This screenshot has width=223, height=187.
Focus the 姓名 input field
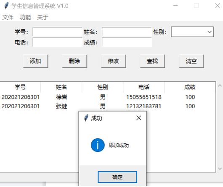click(x=127, y=31)
